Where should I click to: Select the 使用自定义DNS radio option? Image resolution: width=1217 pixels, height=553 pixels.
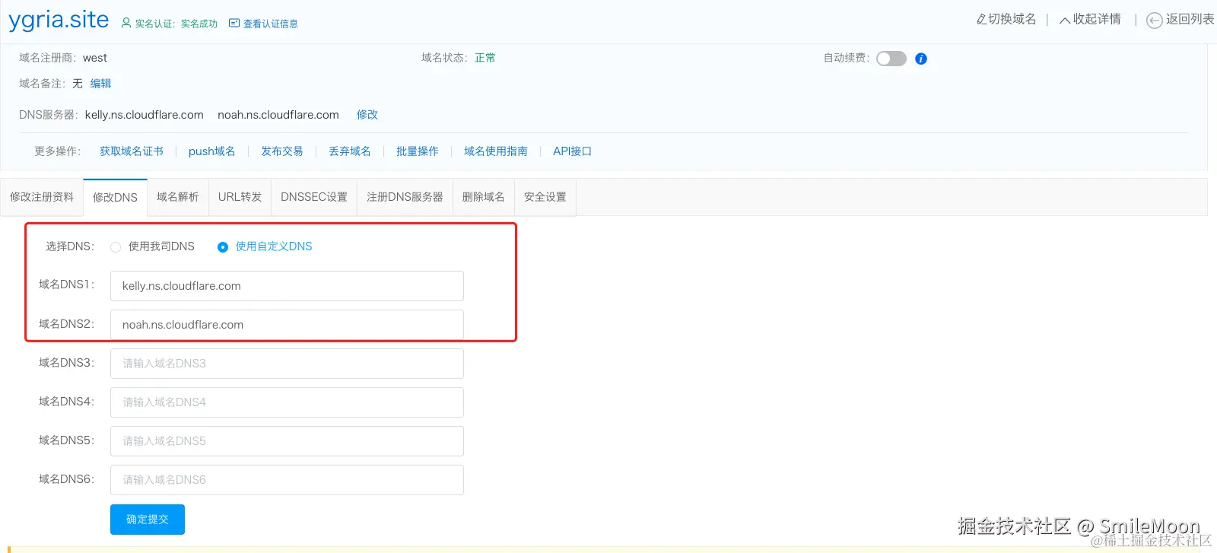click(x=223, y=247)
